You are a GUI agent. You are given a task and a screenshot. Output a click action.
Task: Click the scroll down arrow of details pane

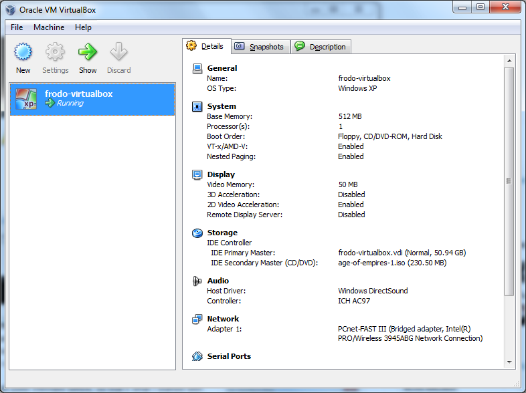(x=509, y=362)
